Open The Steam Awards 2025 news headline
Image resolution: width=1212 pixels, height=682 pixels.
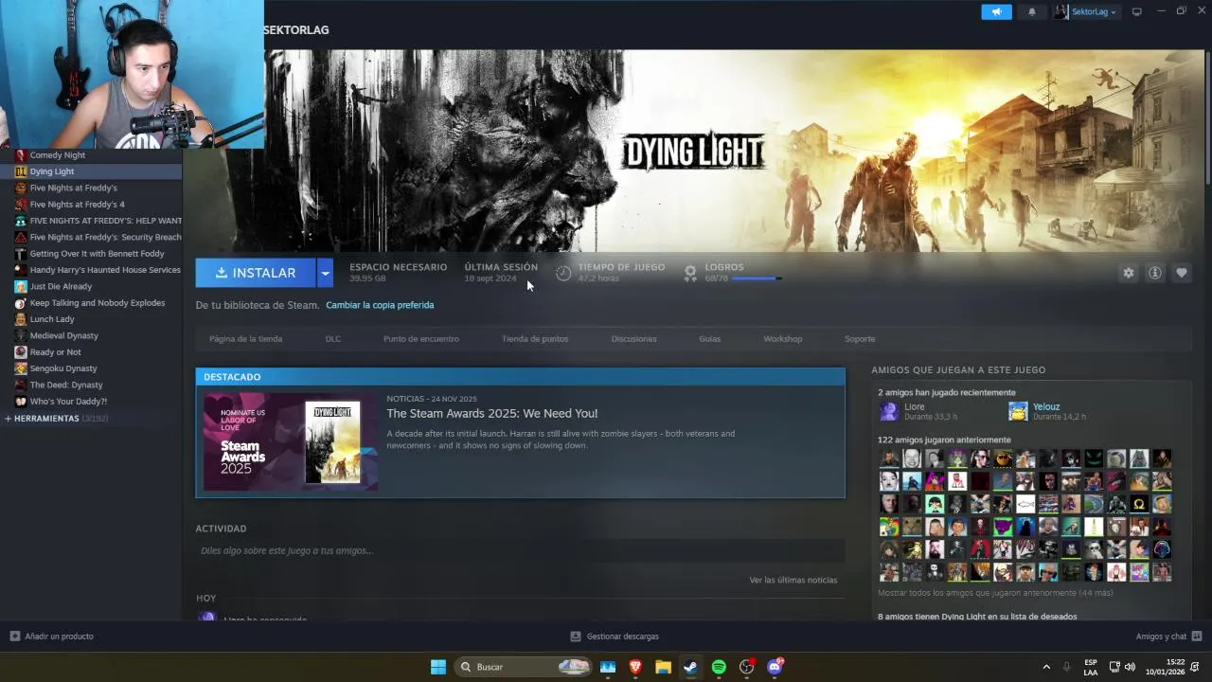tap(491, 413)
